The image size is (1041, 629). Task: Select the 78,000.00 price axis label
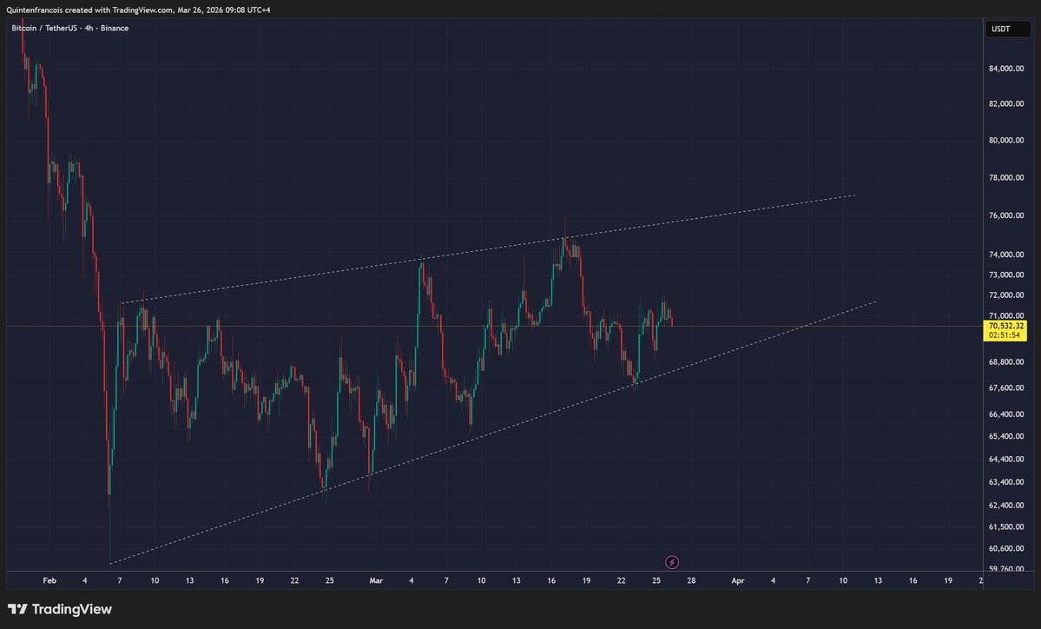(1005, 177)
